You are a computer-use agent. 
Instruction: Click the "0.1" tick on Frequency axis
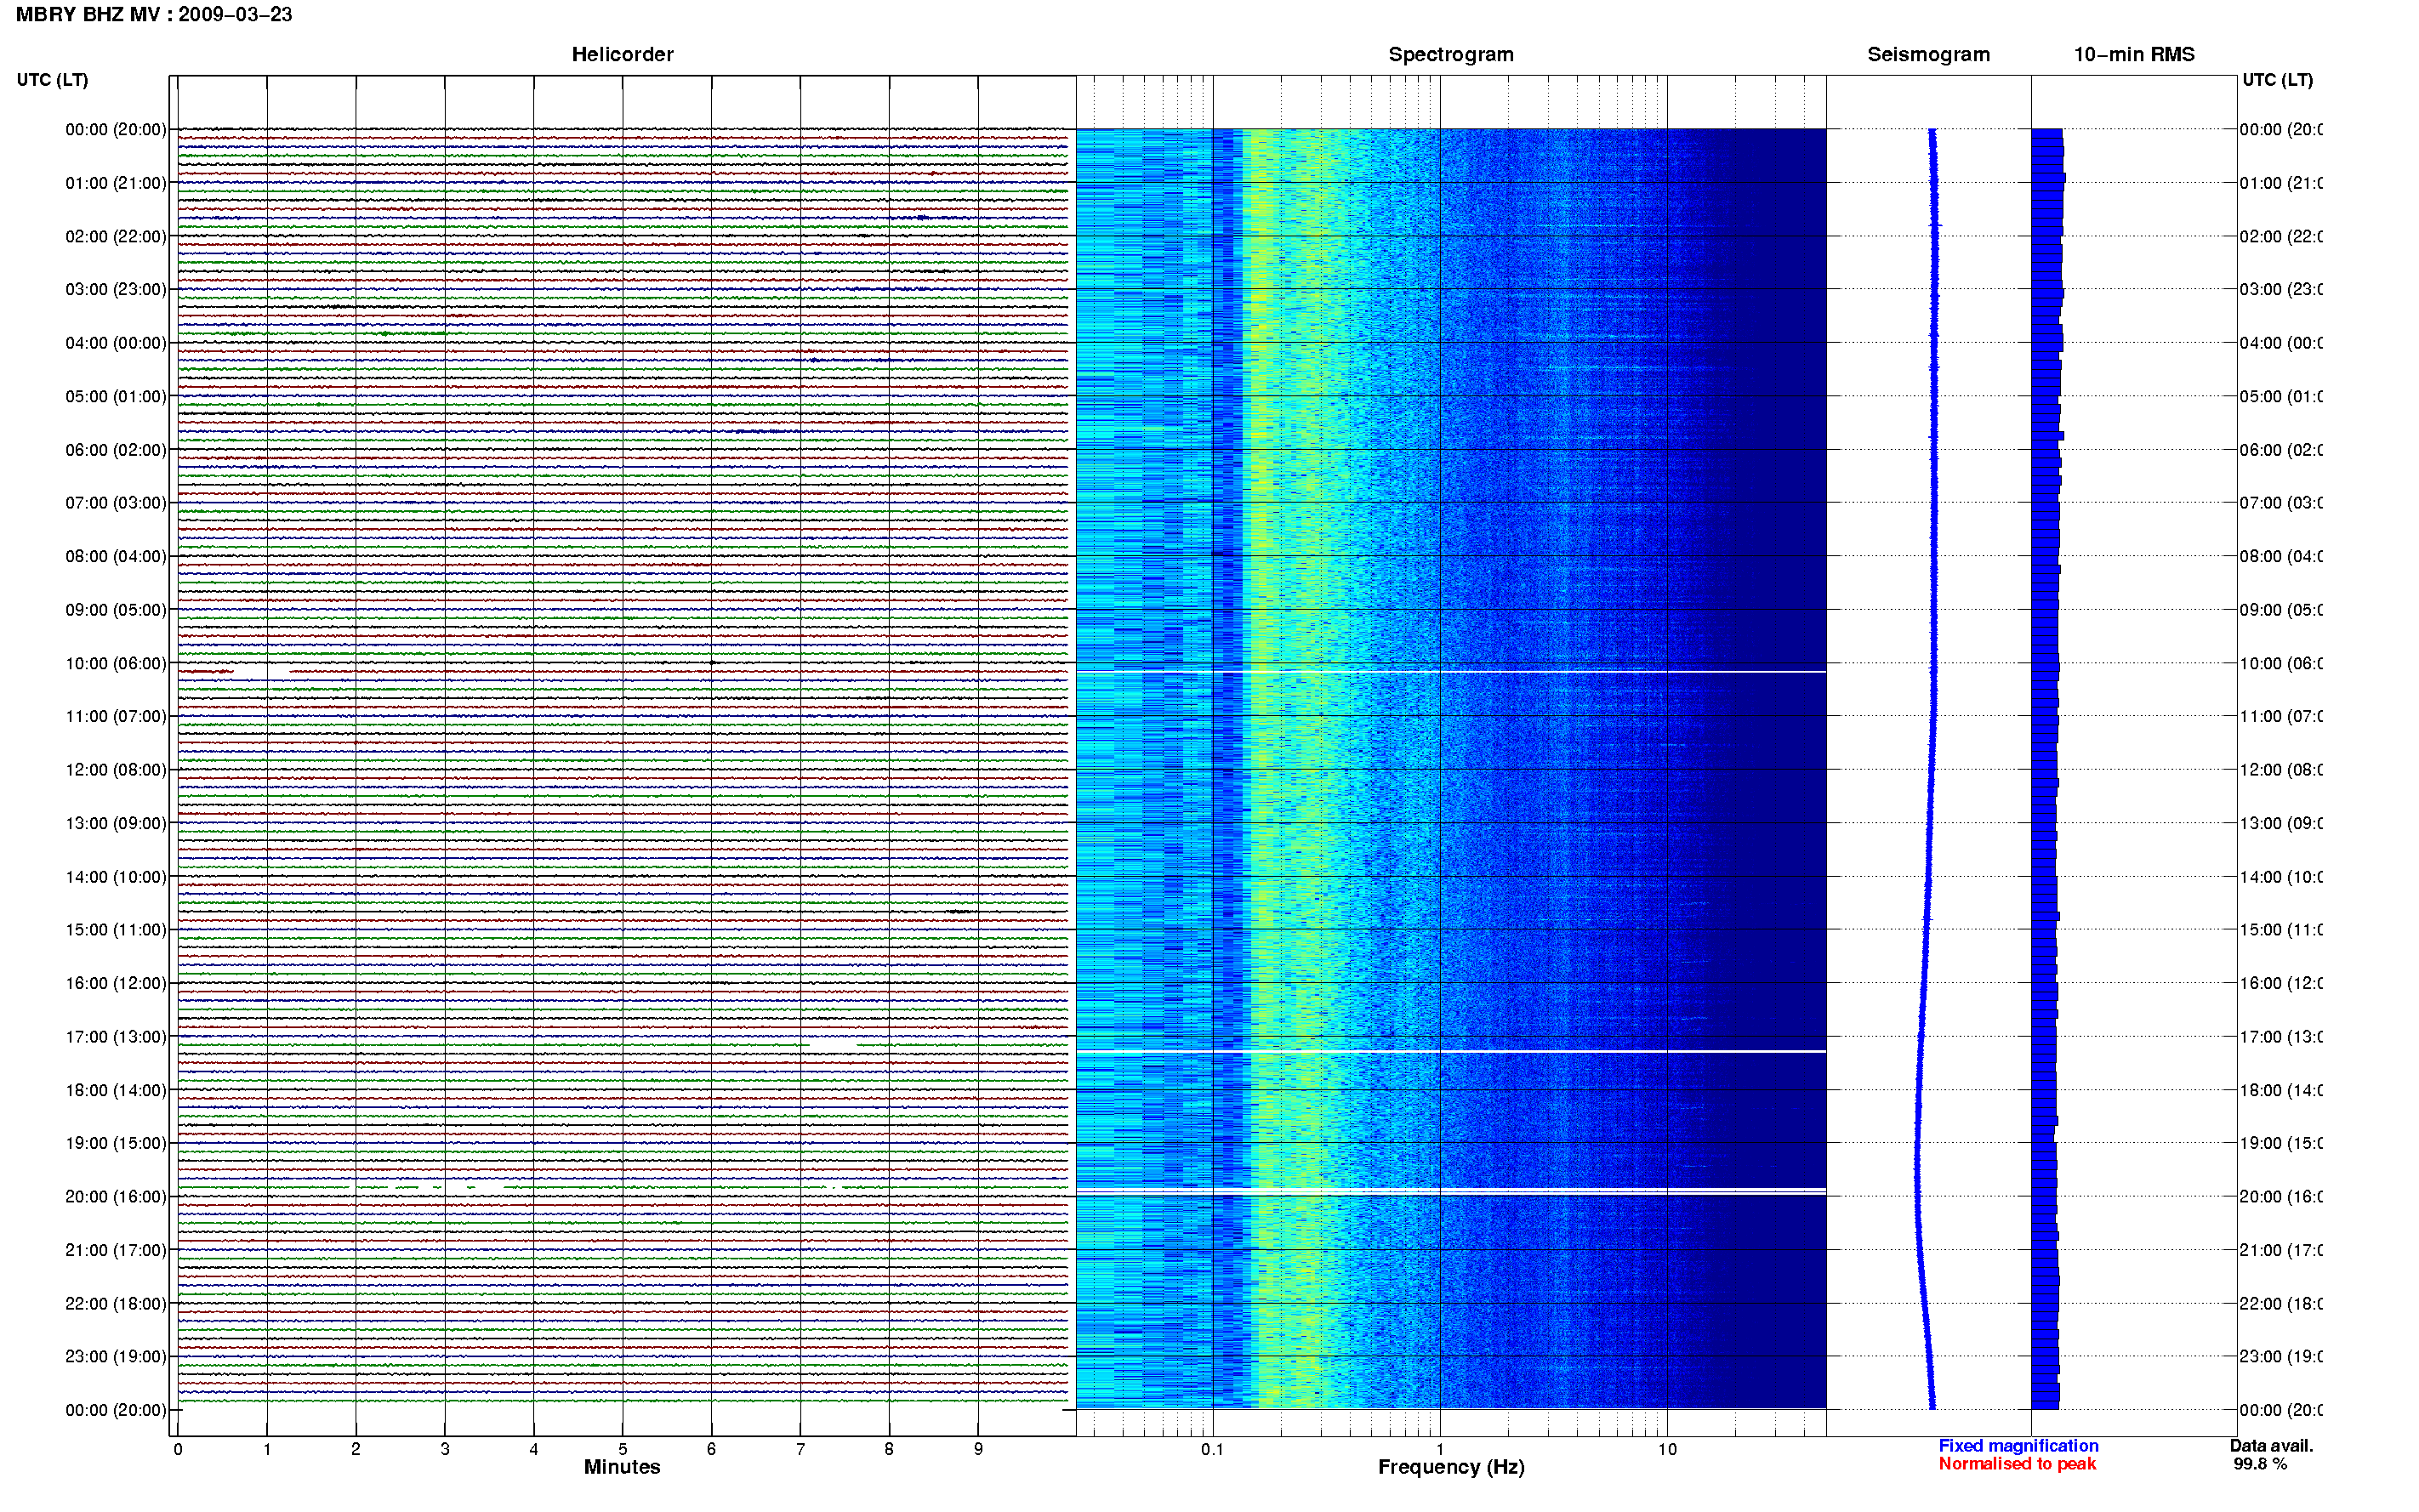coord(1212,1449)
